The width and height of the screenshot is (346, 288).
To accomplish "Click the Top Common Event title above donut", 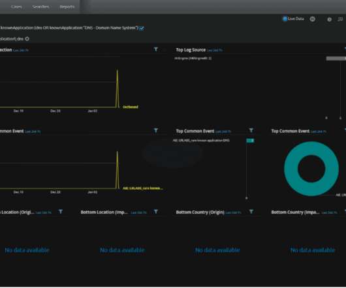I will pos(291,131).
